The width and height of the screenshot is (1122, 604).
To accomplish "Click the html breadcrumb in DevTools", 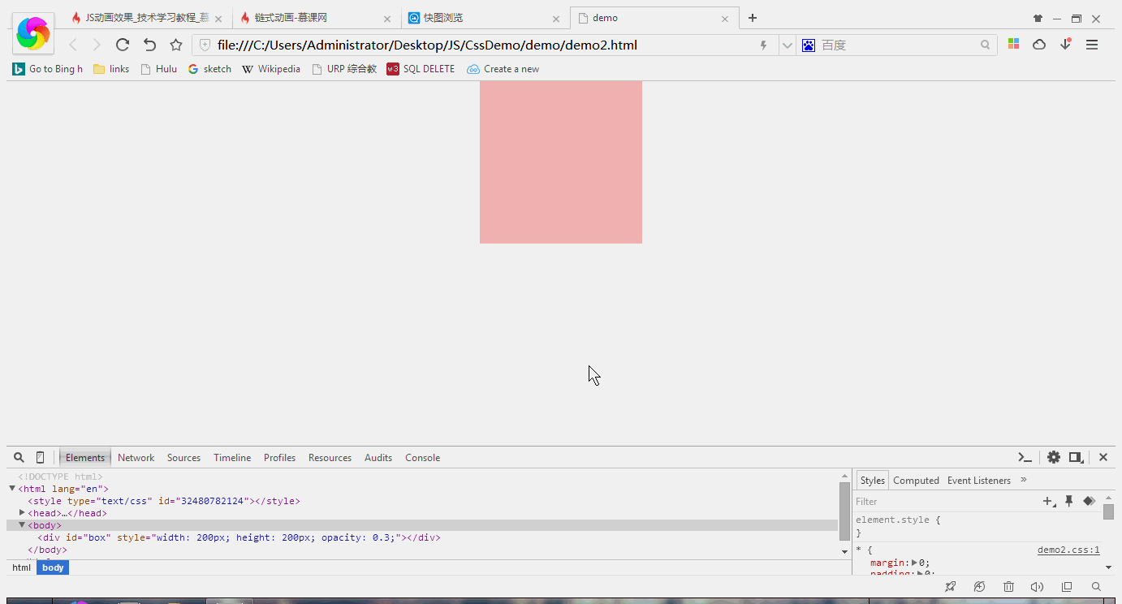I will click(21, 567).
